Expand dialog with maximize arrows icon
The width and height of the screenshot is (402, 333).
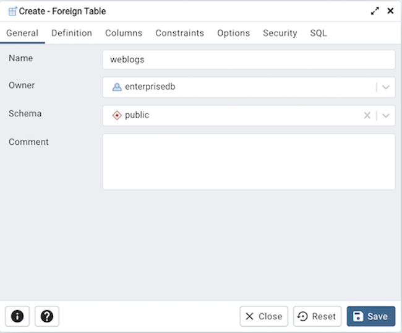[375, 11]
